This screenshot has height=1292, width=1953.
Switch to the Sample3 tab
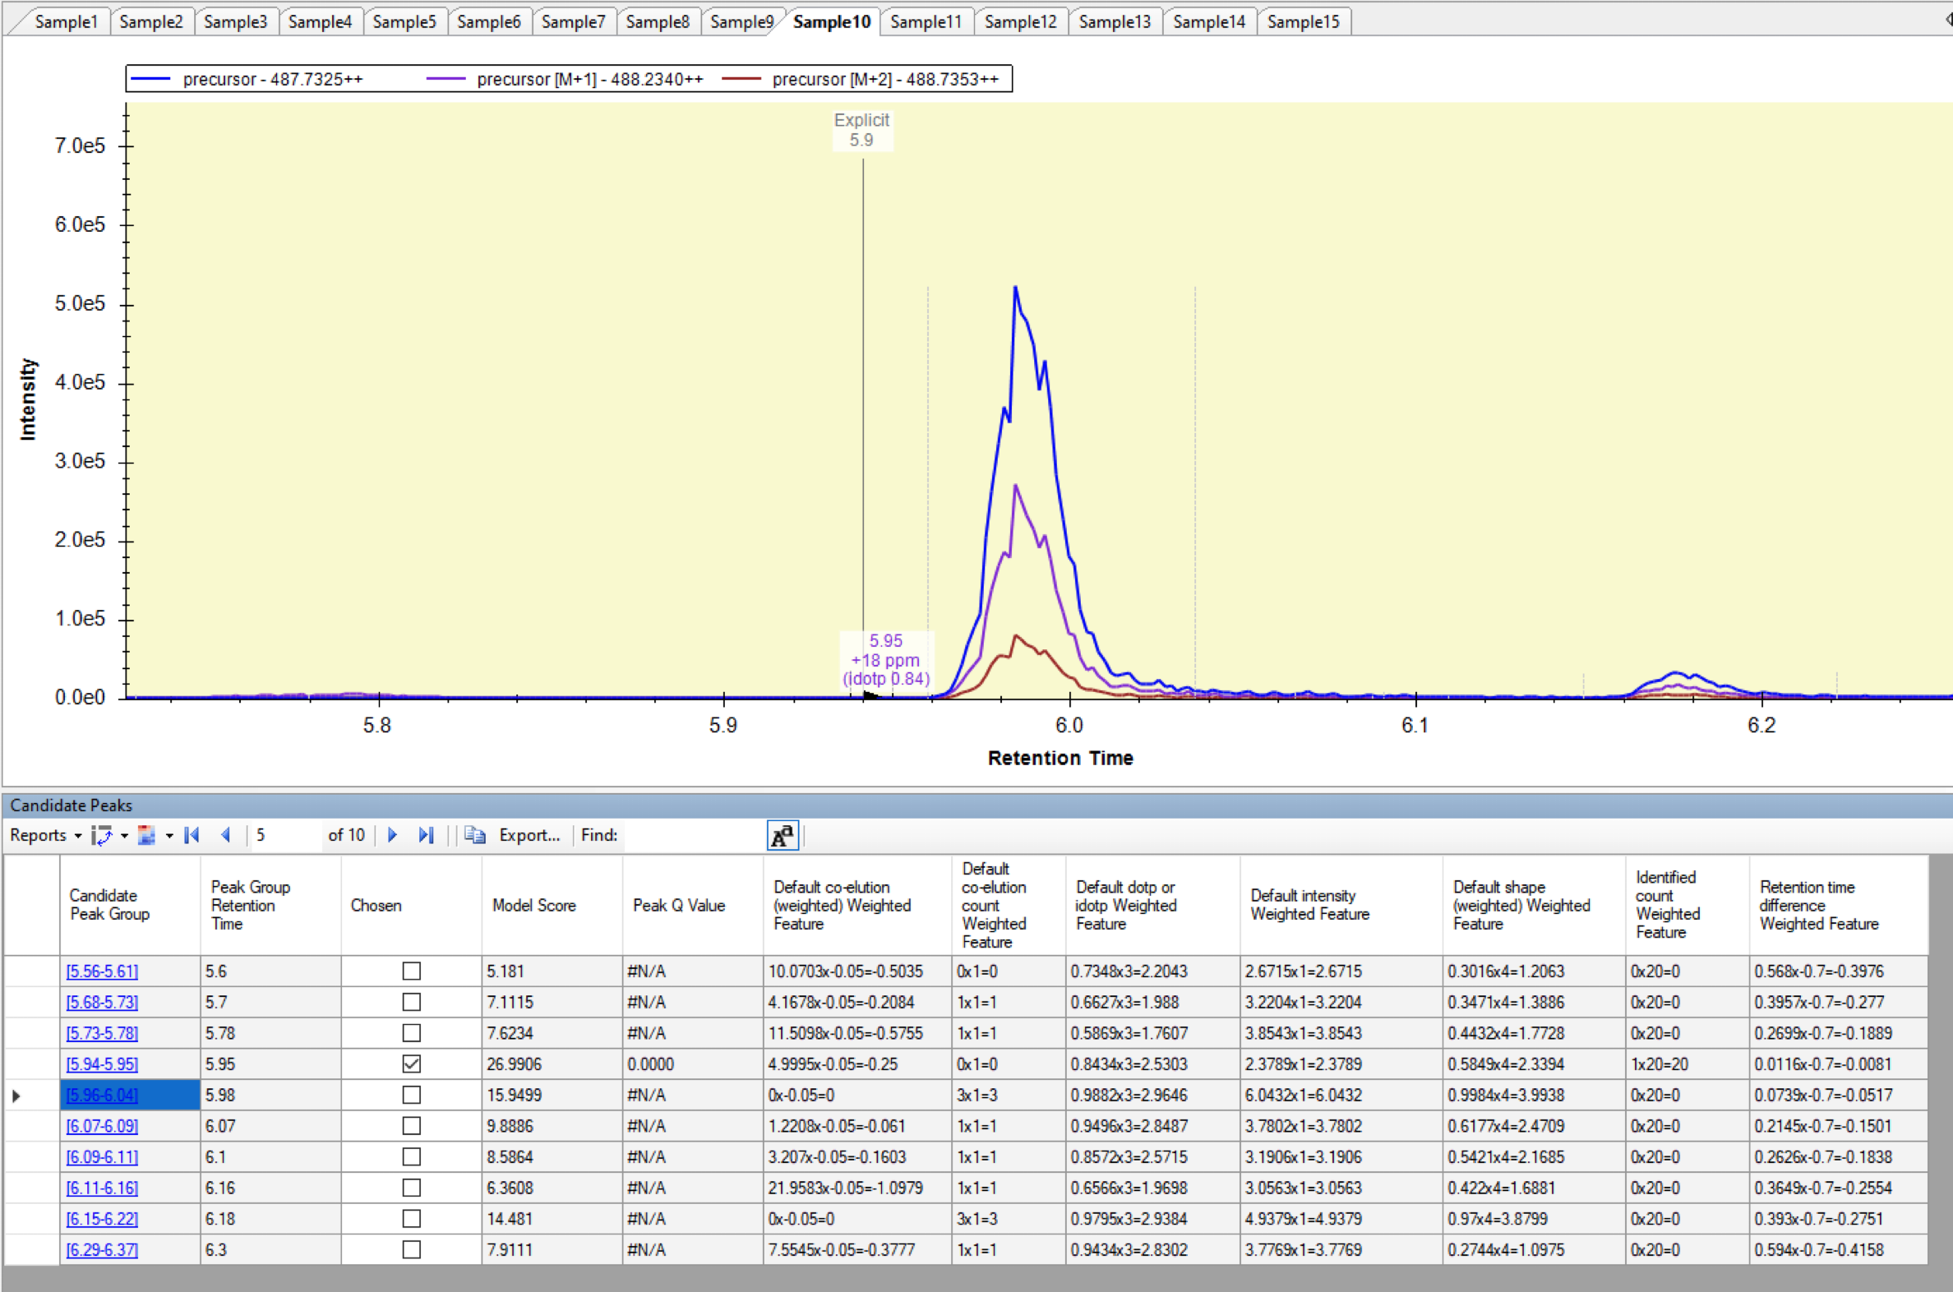(236, 21)
